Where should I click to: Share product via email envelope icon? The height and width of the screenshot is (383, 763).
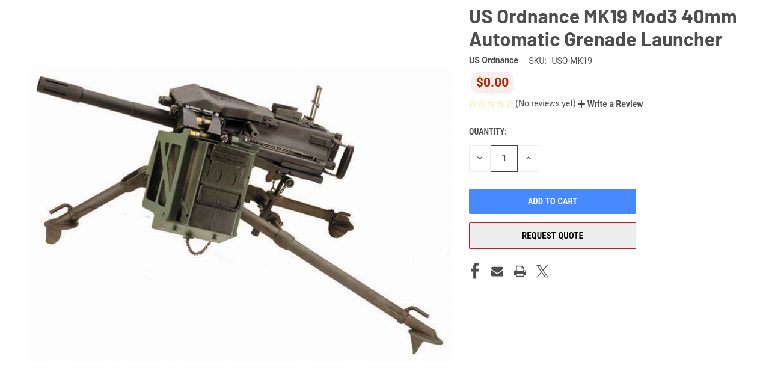pos(497,272)
